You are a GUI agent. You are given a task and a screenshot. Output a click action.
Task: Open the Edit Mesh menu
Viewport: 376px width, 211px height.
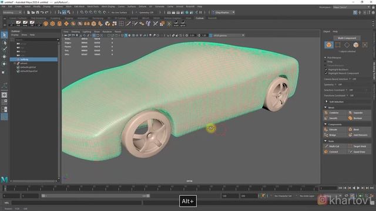(79, 6)
